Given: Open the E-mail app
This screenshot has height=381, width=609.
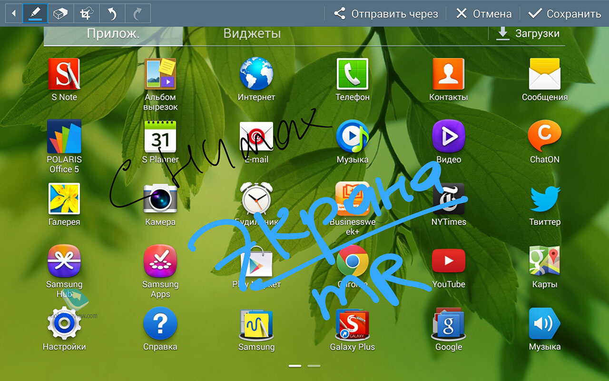Looking at the screenshot, I should (x=256, y=141).
